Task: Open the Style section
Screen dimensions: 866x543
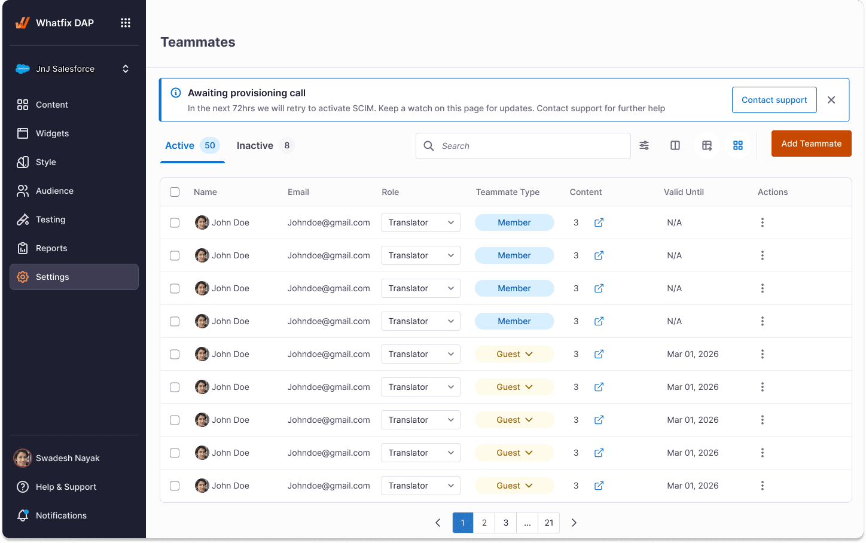Action: click(x=74, y=162)
